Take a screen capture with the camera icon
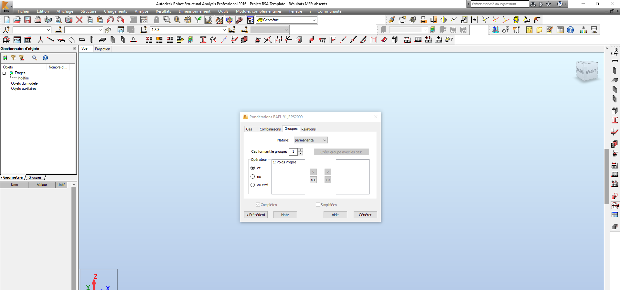 69,20
